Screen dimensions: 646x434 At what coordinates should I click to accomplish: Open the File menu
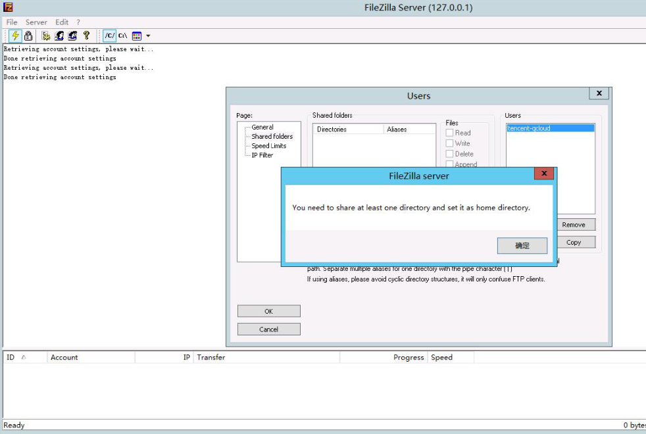pos(12,22)
